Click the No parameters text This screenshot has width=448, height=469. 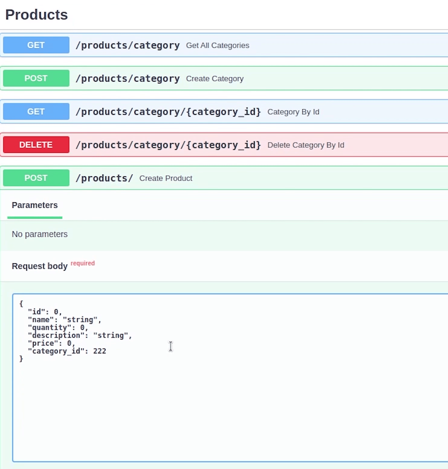(x=40, y=234)
